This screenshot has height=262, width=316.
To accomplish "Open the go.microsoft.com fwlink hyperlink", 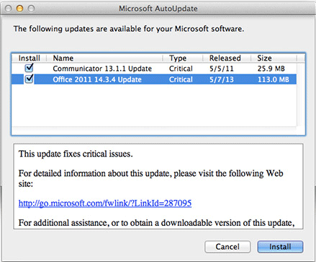I will tap(105, 204).
